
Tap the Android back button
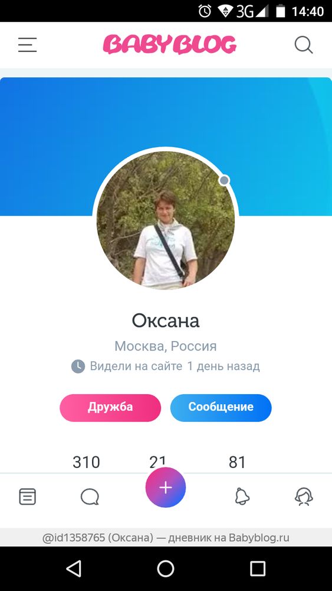(x=74, y=569)
